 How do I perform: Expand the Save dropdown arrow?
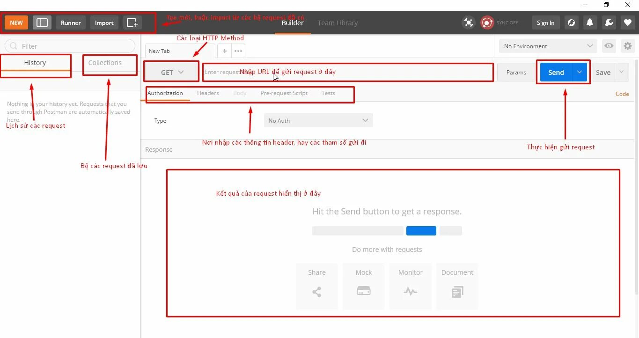622,73
